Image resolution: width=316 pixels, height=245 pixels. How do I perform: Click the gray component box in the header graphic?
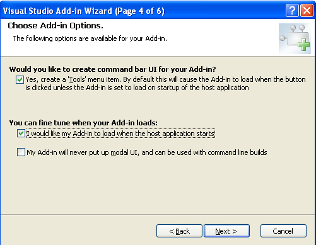pyautogui.click(x=297, y=39)
